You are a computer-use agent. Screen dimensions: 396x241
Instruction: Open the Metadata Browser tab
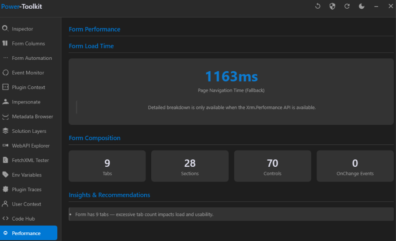tap(32, 117)
